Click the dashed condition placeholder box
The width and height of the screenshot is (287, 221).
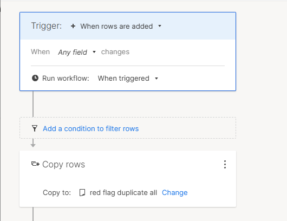coord(128,128)
